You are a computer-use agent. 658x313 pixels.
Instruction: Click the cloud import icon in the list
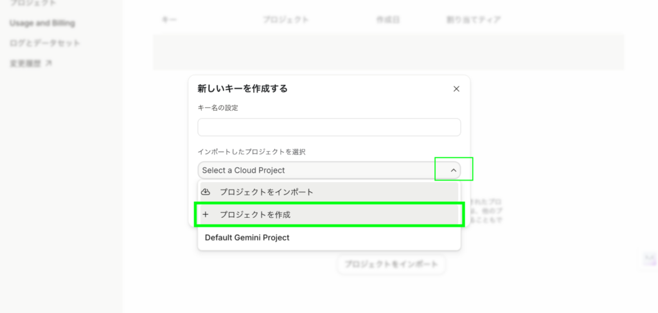click(x=206, y=192)
